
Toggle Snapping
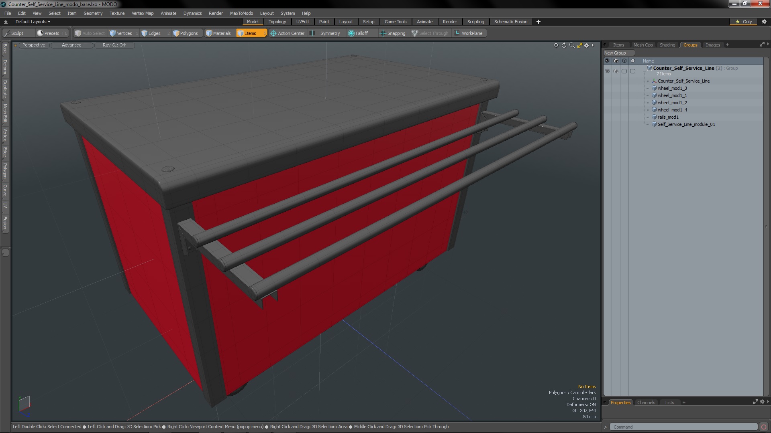pos(393,33)
